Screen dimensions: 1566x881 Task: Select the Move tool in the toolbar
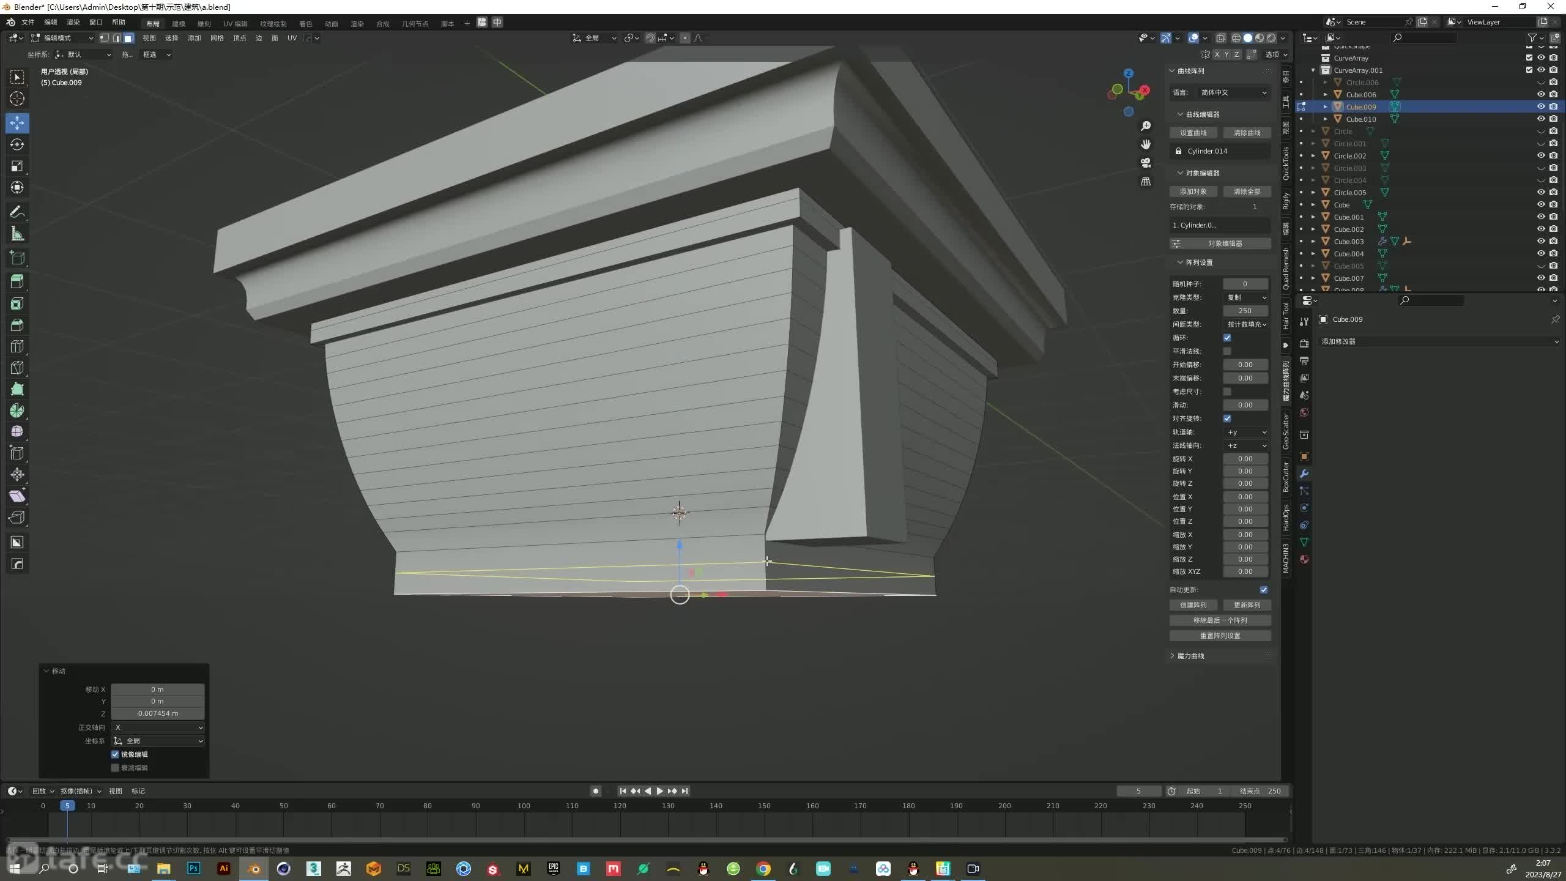click(17, 123)
